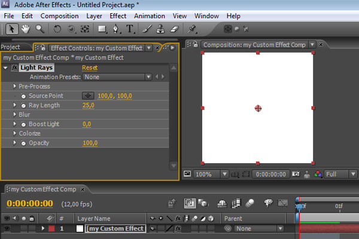Select the Pan Behind tool
The width and height of the screenshot is (359, 239).
(85, 29)
